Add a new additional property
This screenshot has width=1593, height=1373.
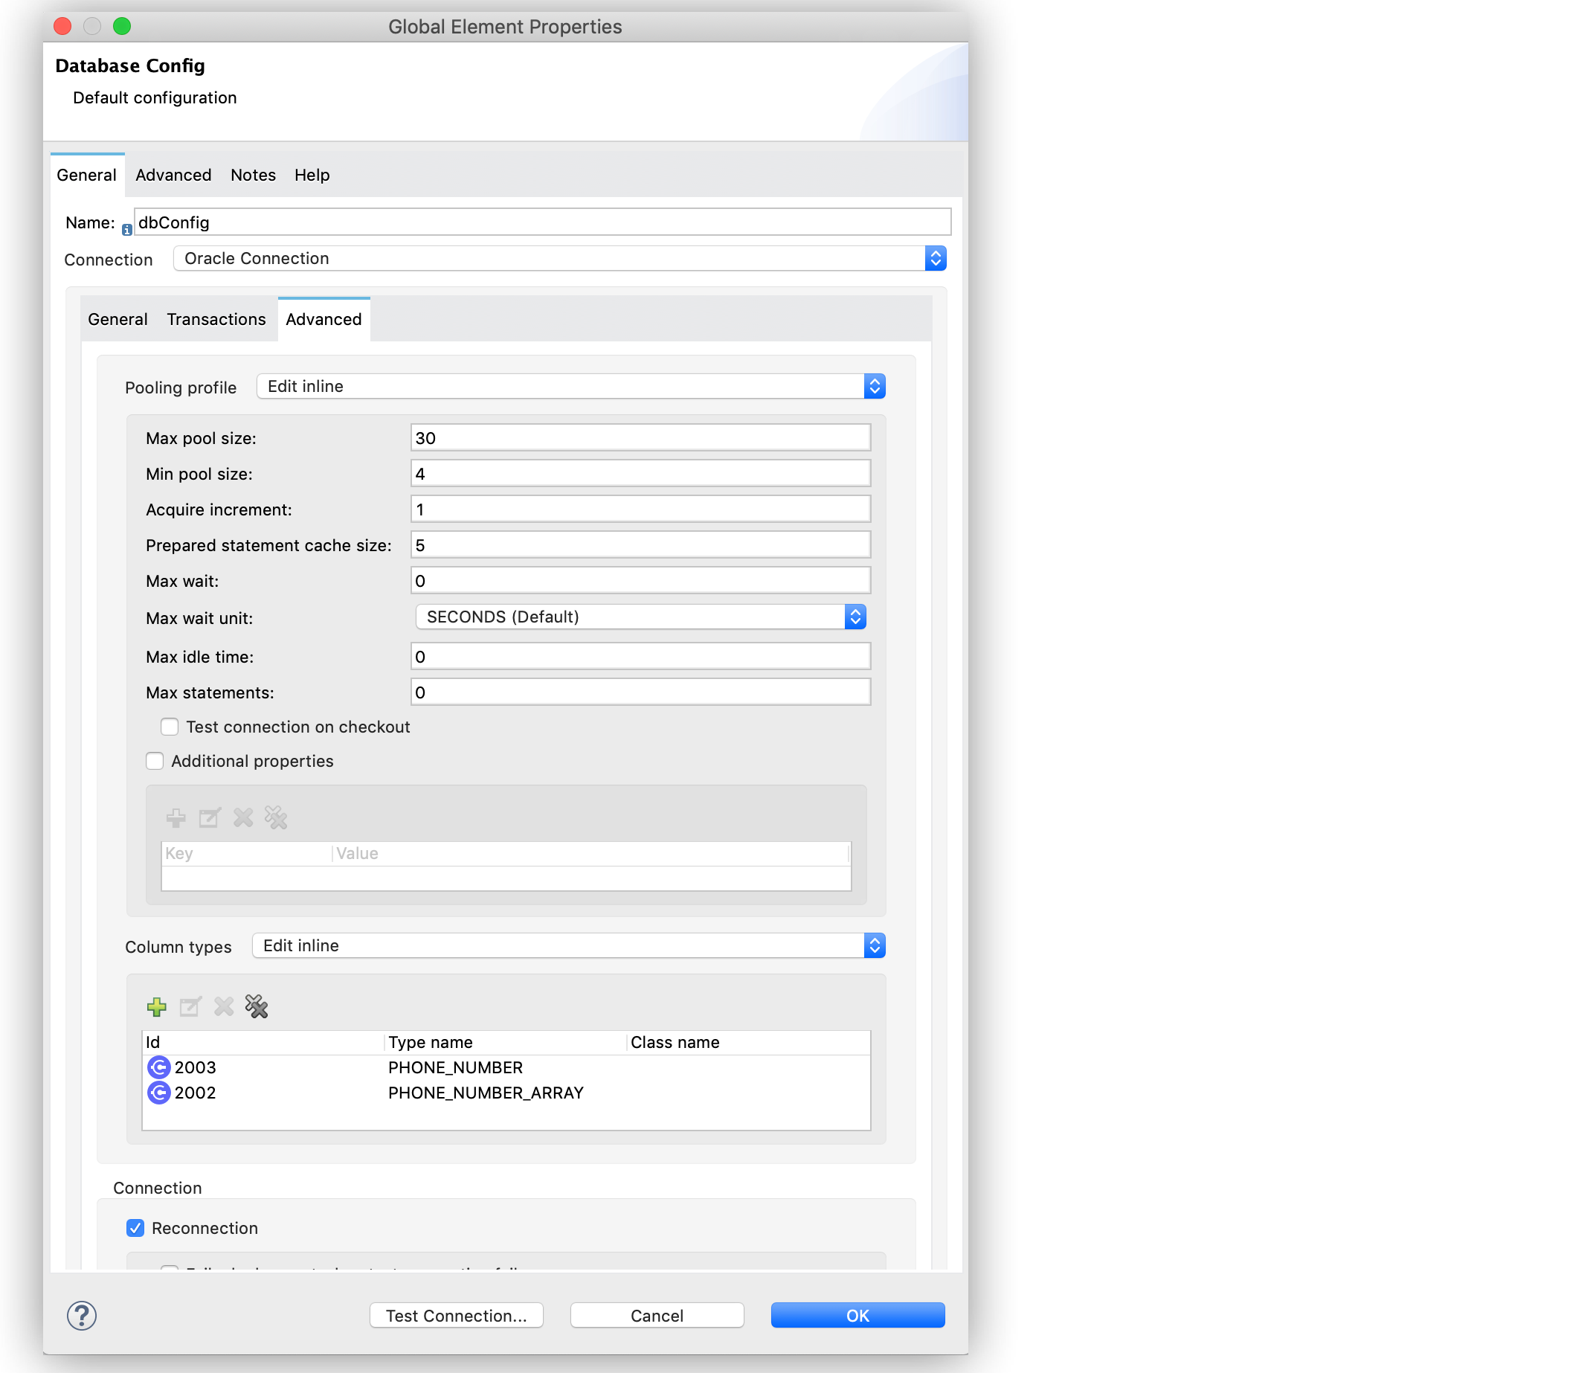click(176, 818)
